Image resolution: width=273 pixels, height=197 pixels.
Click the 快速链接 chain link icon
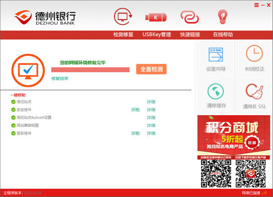pyautogui.click(x=189, y=17)
